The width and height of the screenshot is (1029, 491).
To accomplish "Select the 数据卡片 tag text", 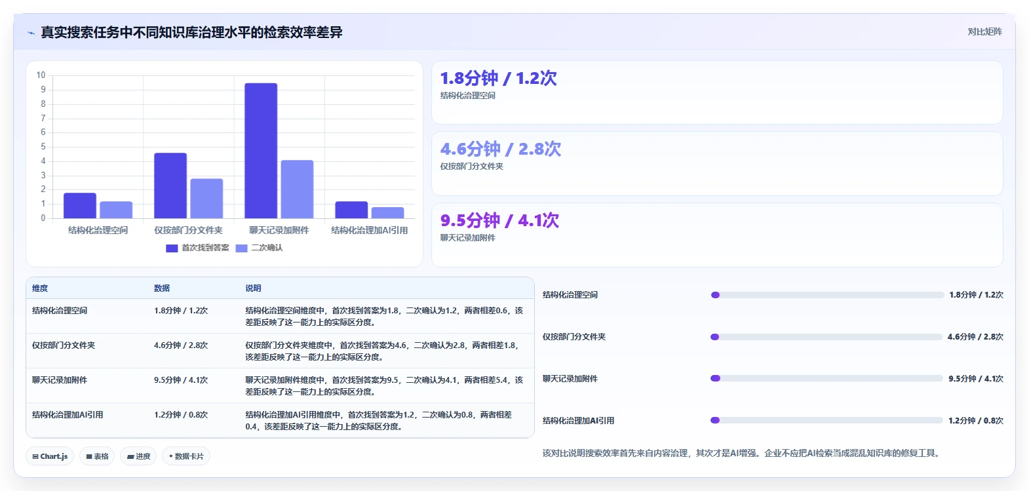I will (x=189, y=456).
